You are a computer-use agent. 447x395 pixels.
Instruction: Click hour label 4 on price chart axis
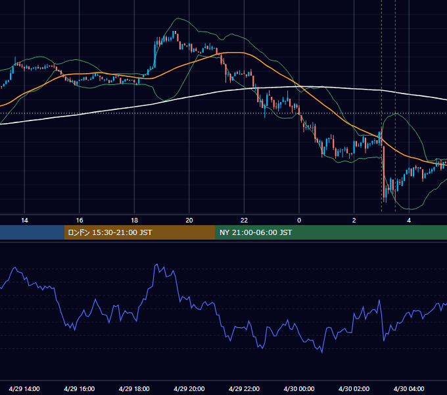click(x=409, y=221)
